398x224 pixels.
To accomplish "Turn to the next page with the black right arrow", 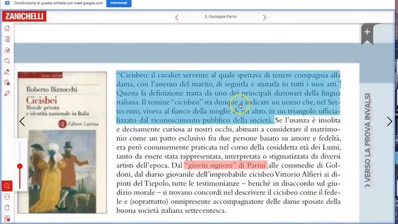I will point(389,122).
